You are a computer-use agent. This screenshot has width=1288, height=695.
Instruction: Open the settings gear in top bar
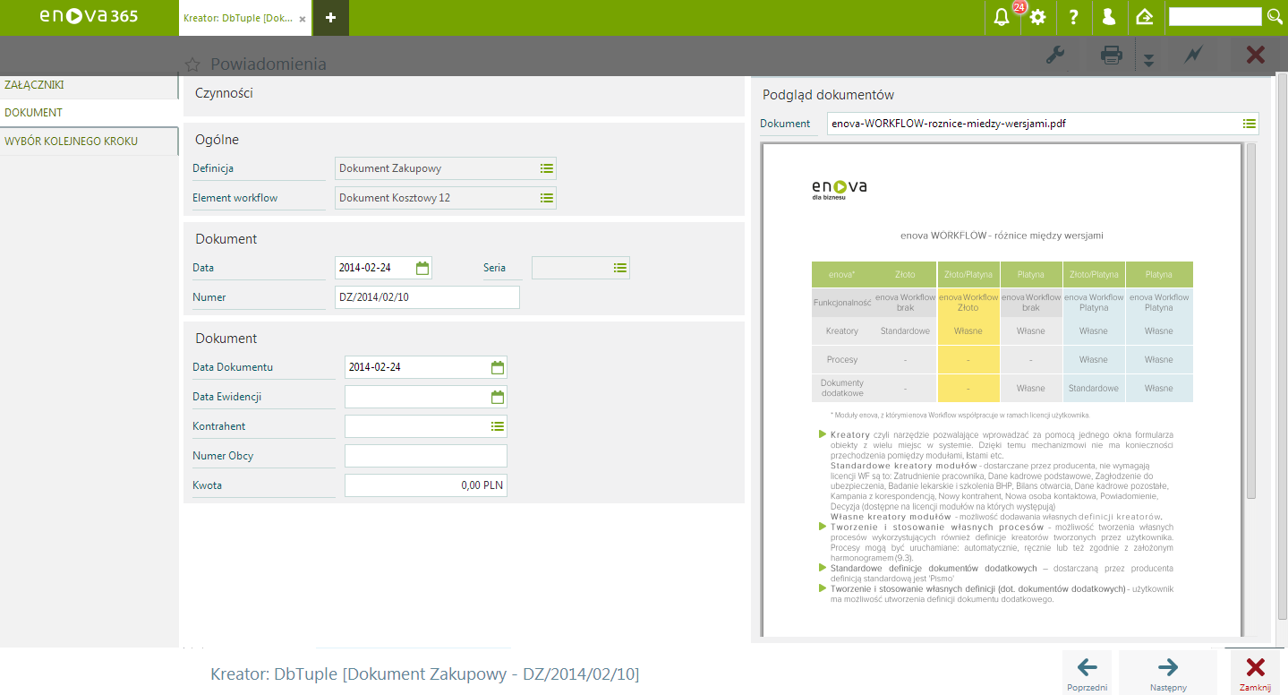pos(1038,17)
